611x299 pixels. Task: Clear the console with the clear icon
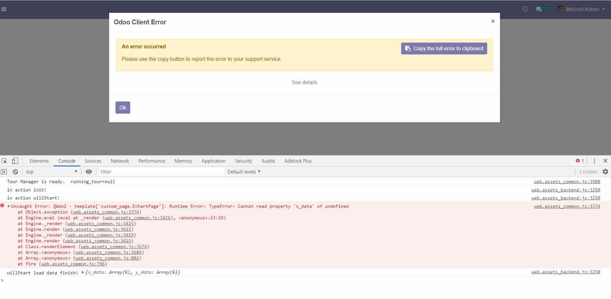pyautogui.click(x=15, y=172)
